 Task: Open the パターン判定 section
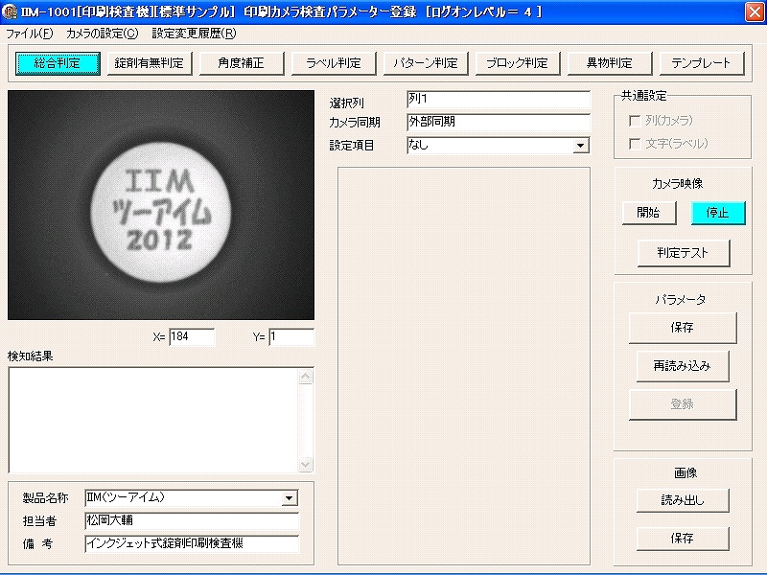point(426,63)
